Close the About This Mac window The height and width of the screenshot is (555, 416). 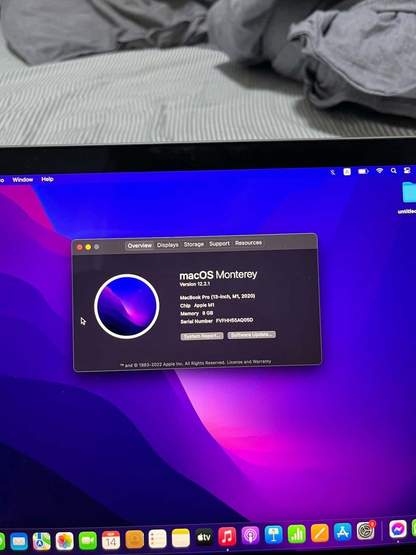(x=80, y=247)
